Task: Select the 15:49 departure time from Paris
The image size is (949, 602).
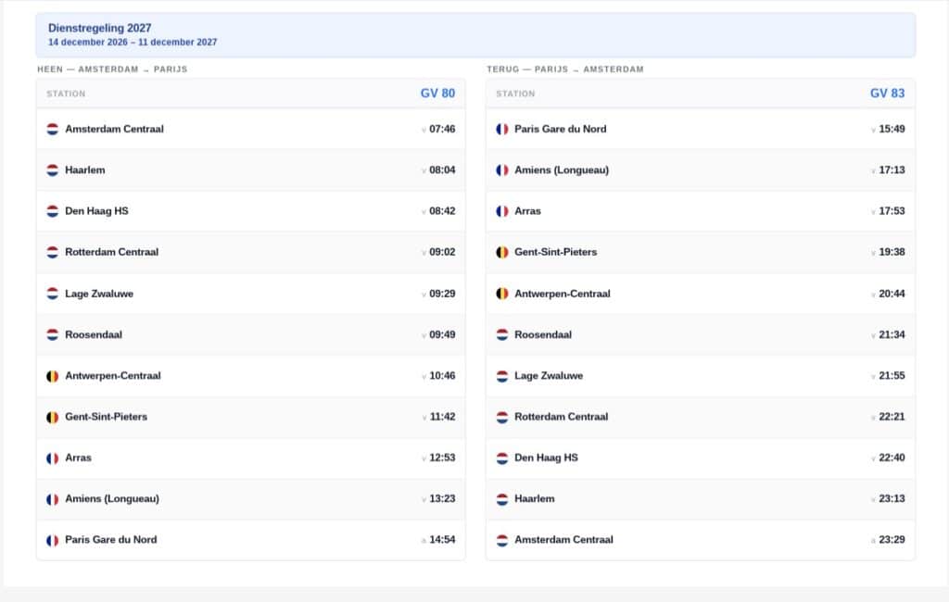Action: tap(892, 129)
